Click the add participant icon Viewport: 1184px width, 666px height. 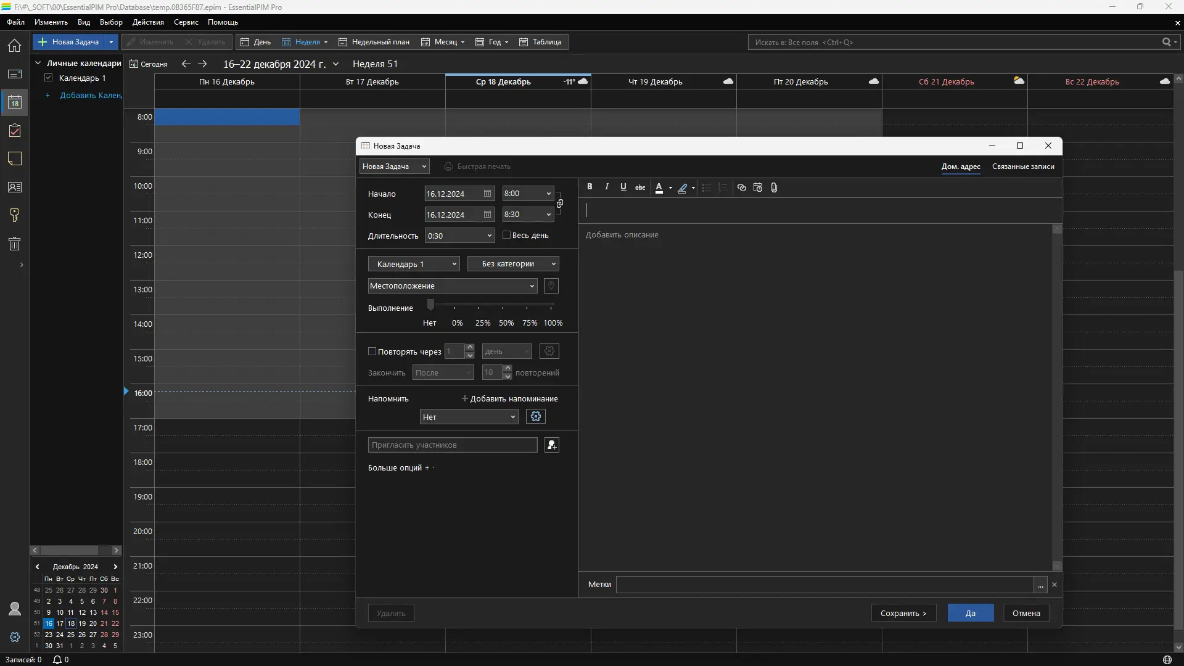(x=551, y=445)
